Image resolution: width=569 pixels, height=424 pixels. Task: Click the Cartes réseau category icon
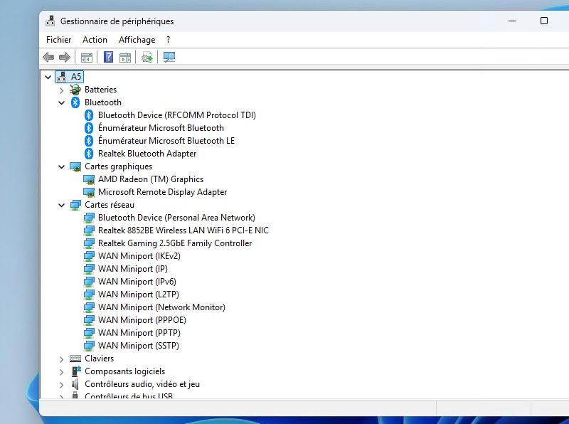(x=75, y=205)
